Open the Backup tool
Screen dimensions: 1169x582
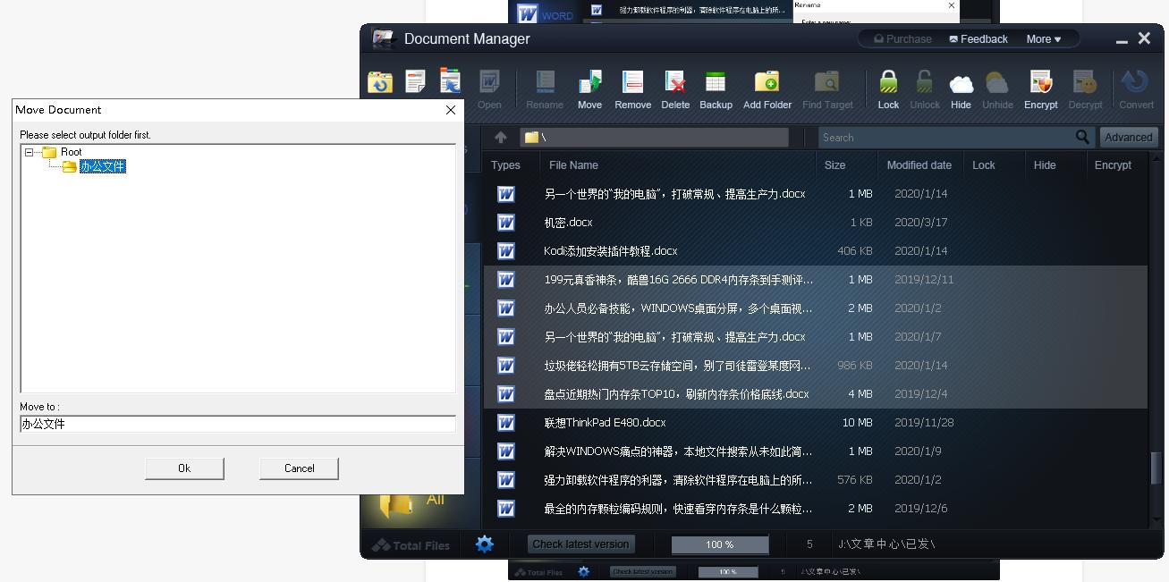tap(716, 88)
